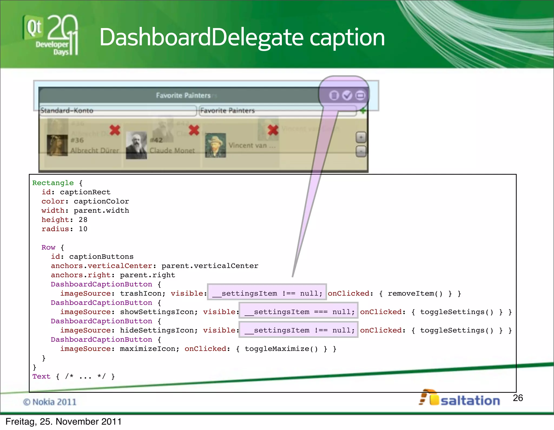
Task: Click the checkmark settings icon in the caption
Action: point(347,95)
